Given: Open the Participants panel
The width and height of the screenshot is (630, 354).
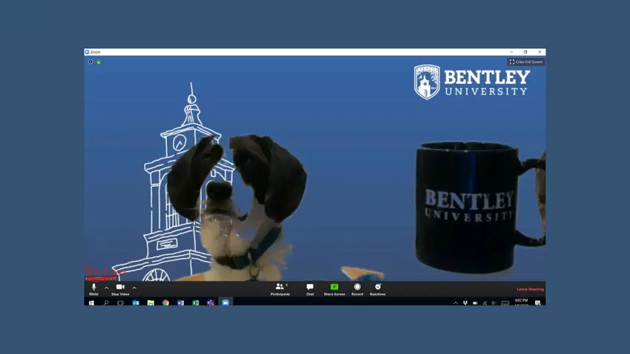Looking at the screenshot, I should click(x=280, y=289).
